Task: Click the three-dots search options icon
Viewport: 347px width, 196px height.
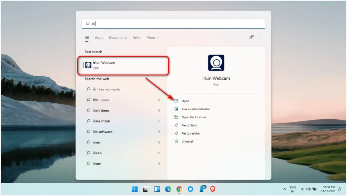Action: coord(261,37)
